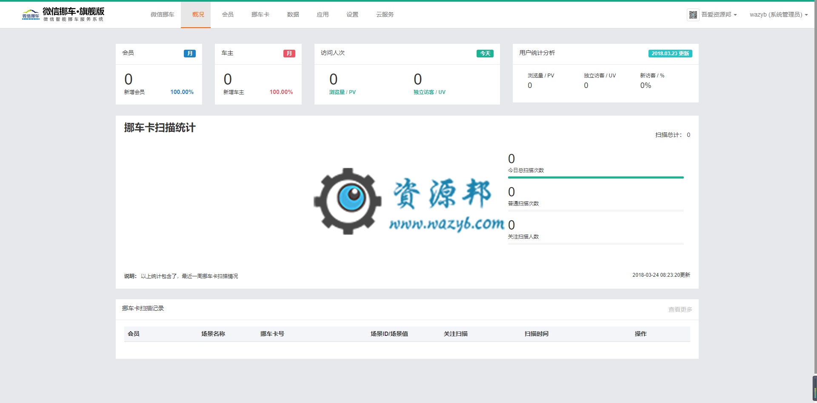Click the 普通扫描次数 progress bar

pos(596,210)
